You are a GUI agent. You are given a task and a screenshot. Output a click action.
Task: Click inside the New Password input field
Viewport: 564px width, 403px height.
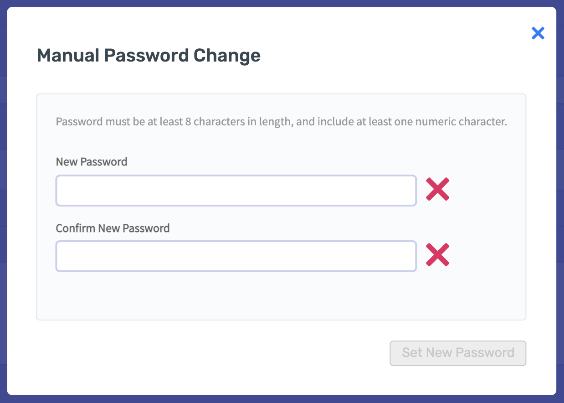coord(236,190)
